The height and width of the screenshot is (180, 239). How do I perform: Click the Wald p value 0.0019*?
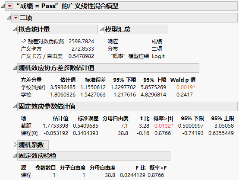[x=186, y=87]
